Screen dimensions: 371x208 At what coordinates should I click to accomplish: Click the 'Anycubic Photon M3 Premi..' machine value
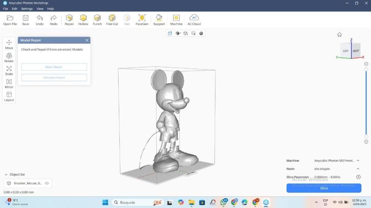point(334,160)
